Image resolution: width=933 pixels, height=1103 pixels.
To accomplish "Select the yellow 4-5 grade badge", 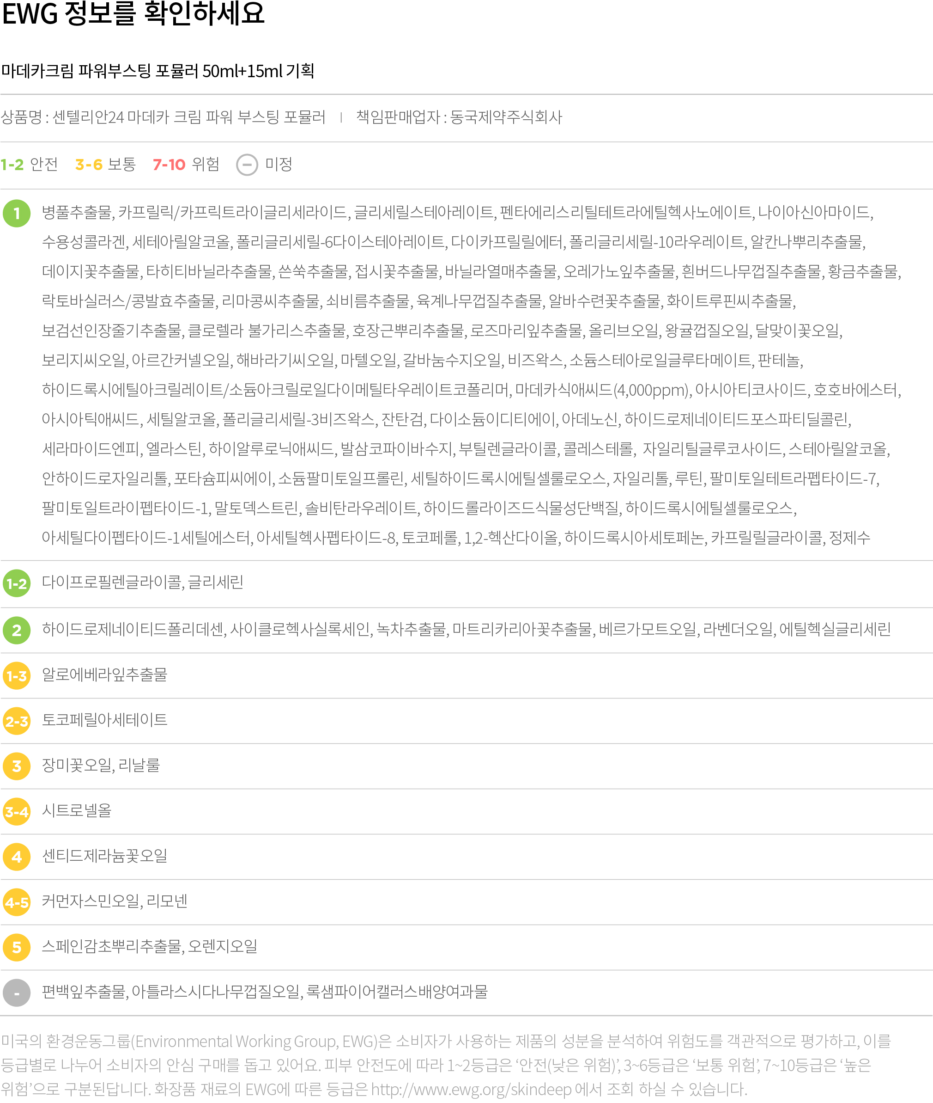I will (x=16, y=902).
